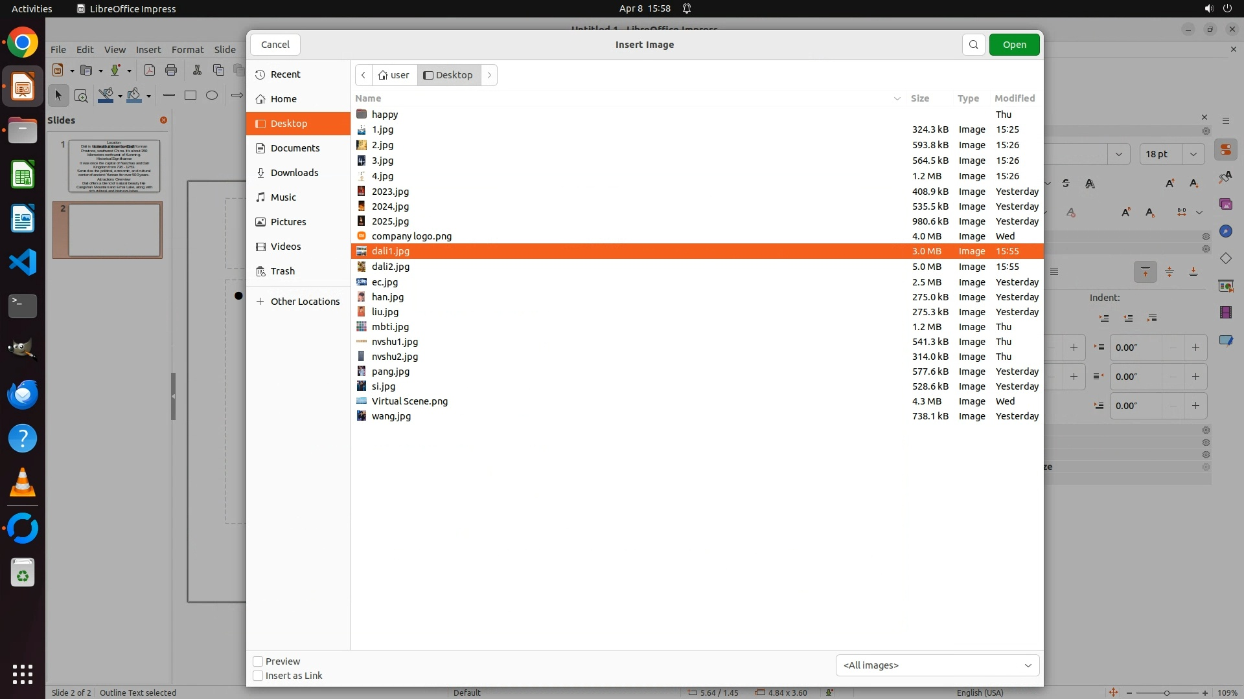Check the Insert as Link option
The width and height of the screenshot is (1244, 699).
coord(258,676)
